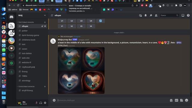
Task: Send a gift with the gift icon
Action: (171, 100)
